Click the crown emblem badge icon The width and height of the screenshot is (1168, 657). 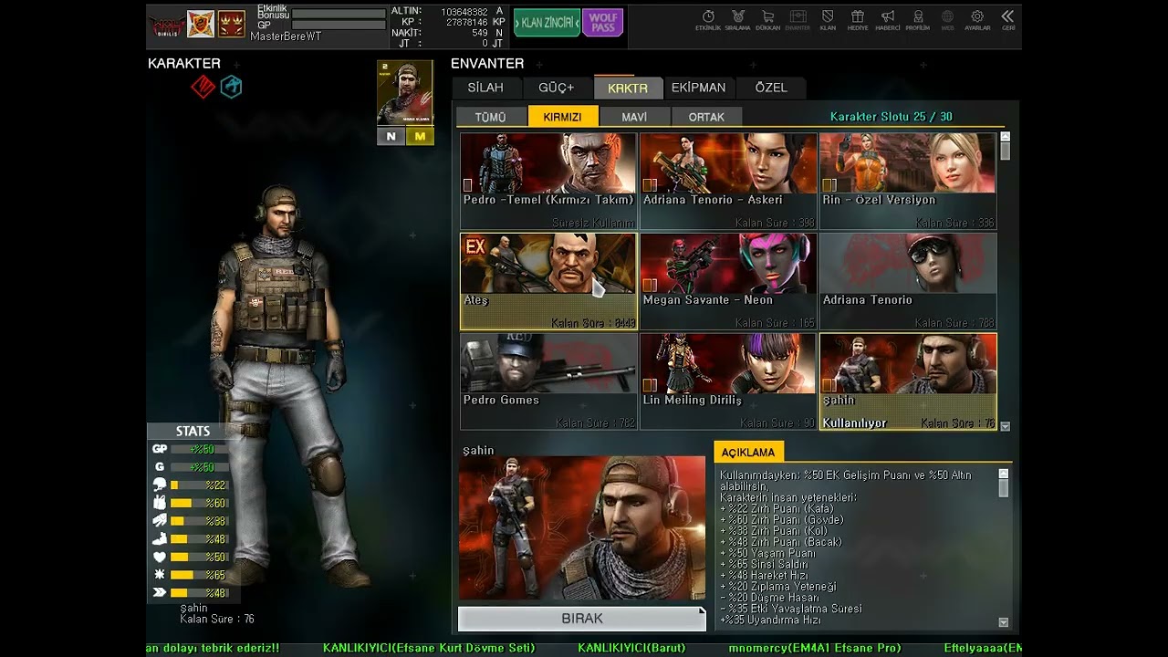[x=231, y=25]
